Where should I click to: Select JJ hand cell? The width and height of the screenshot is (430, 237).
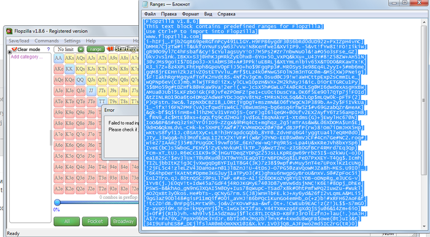click(92, 91)
